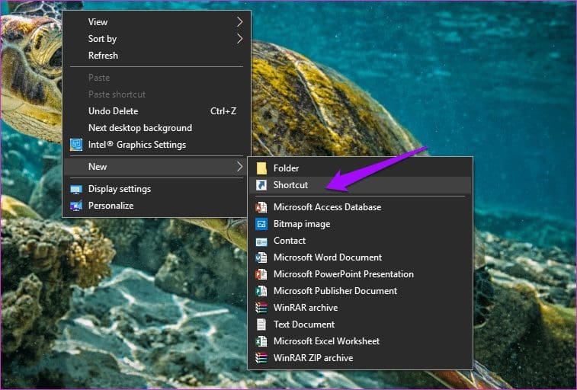
Task: Click the Display settings monitor icon
Action: tap(76, 190)
